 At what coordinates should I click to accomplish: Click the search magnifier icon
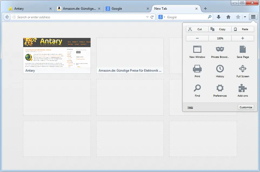pos(209,17)
